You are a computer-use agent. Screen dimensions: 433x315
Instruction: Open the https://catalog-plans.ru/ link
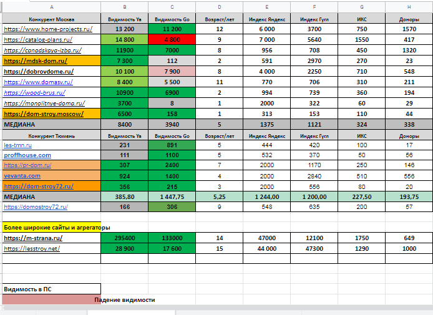(38, 39)
